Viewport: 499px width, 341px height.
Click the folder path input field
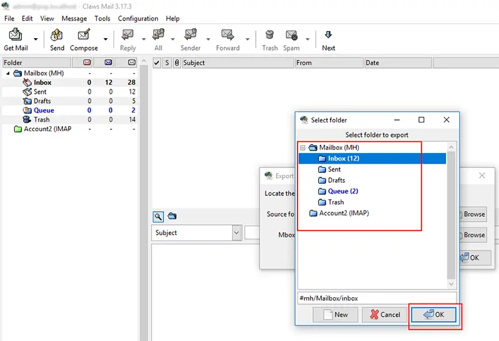click(x=377, y=299)
